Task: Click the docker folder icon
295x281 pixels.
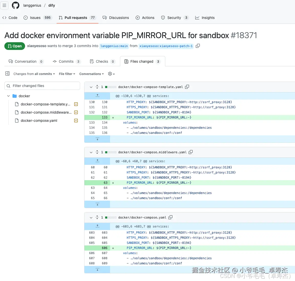Action: point(15,96)
